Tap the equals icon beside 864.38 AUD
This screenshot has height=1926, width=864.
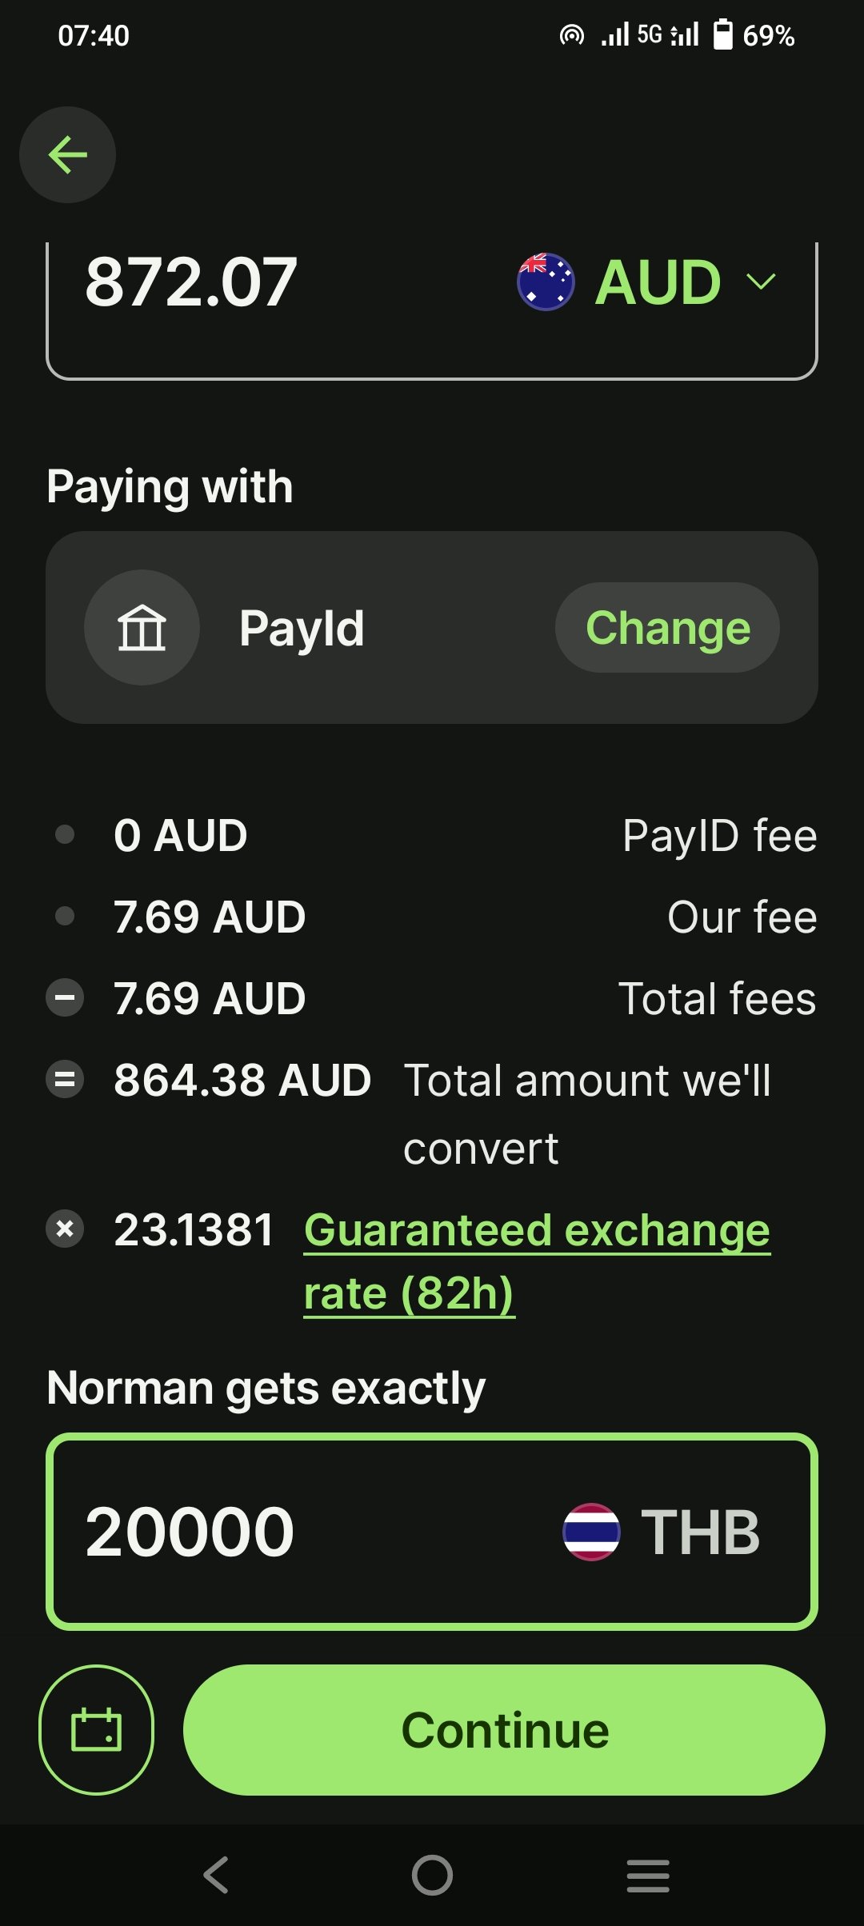65,1080
